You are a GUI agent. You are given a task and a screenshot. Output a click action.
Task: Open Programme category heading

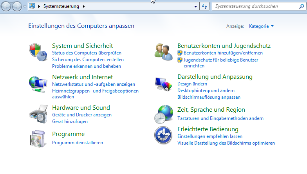(x=68, y=134)
